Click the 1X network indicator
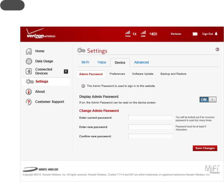224x182 pixels. pyautogui.click(x=135, y=34)
